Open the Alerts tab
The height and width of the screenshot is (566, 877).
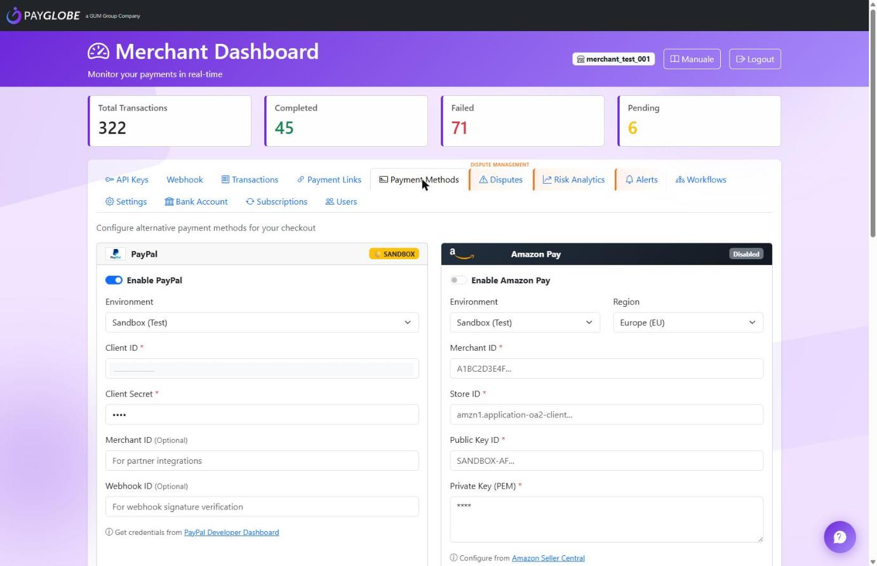641,180
